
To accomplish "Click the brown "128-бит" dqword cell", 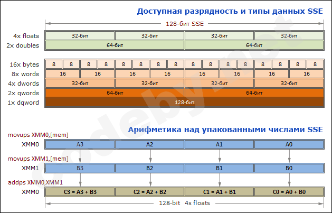I will 184,103.
